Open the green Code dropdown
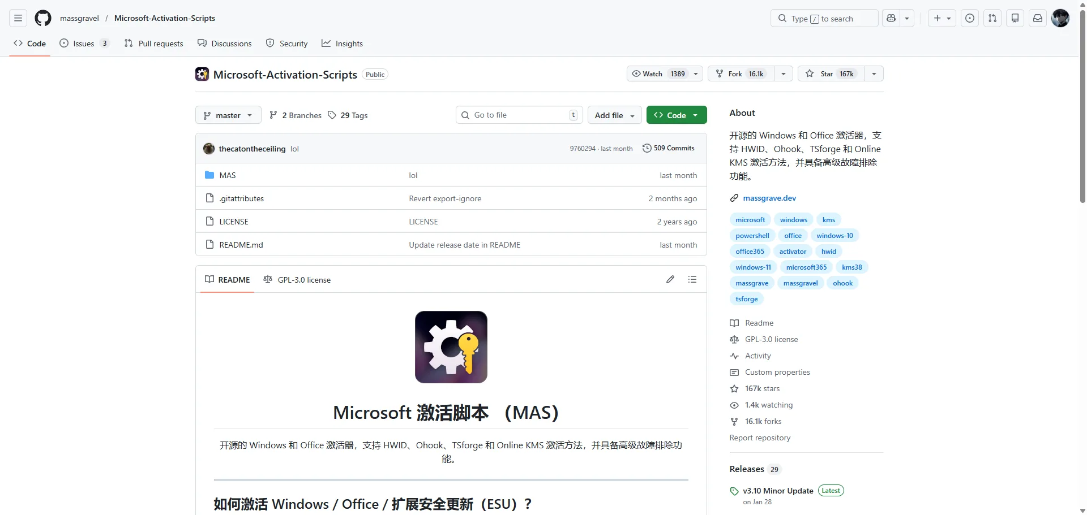Viewport: 1087px width, 515px height. pos(676,115)
